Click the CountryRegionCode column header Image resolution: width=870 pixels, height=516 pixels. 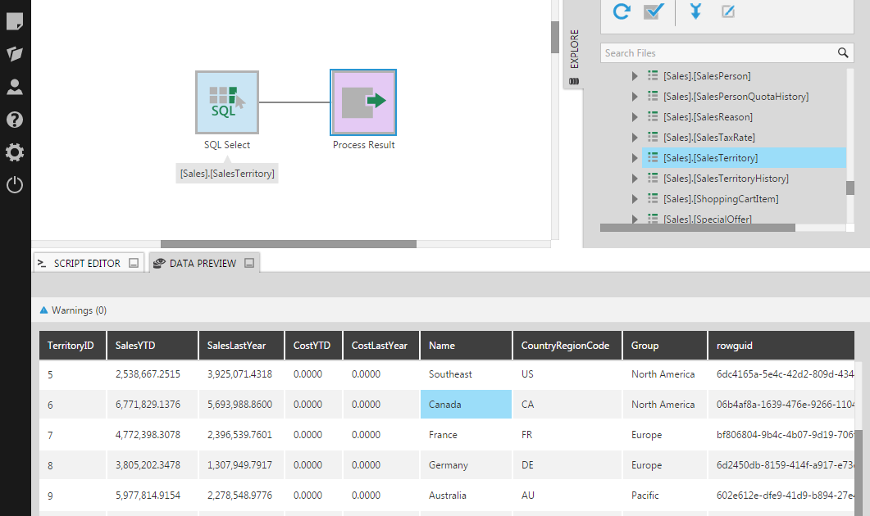[x=567, y=346]
